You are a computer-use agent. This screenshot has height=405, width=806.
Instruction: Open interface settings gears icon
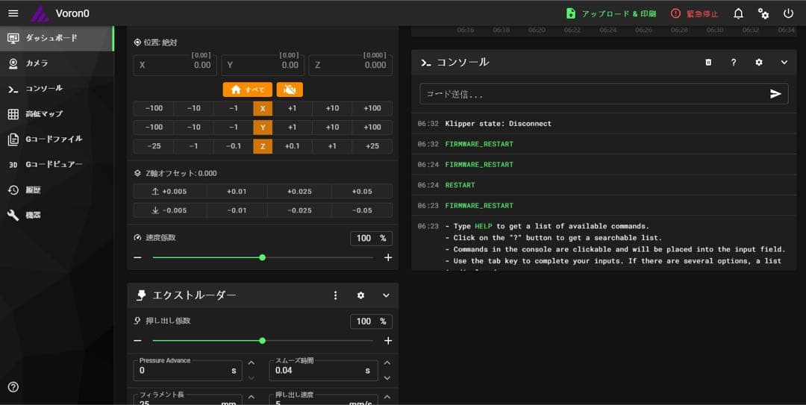pyautogui.click(x=763, y=13)
